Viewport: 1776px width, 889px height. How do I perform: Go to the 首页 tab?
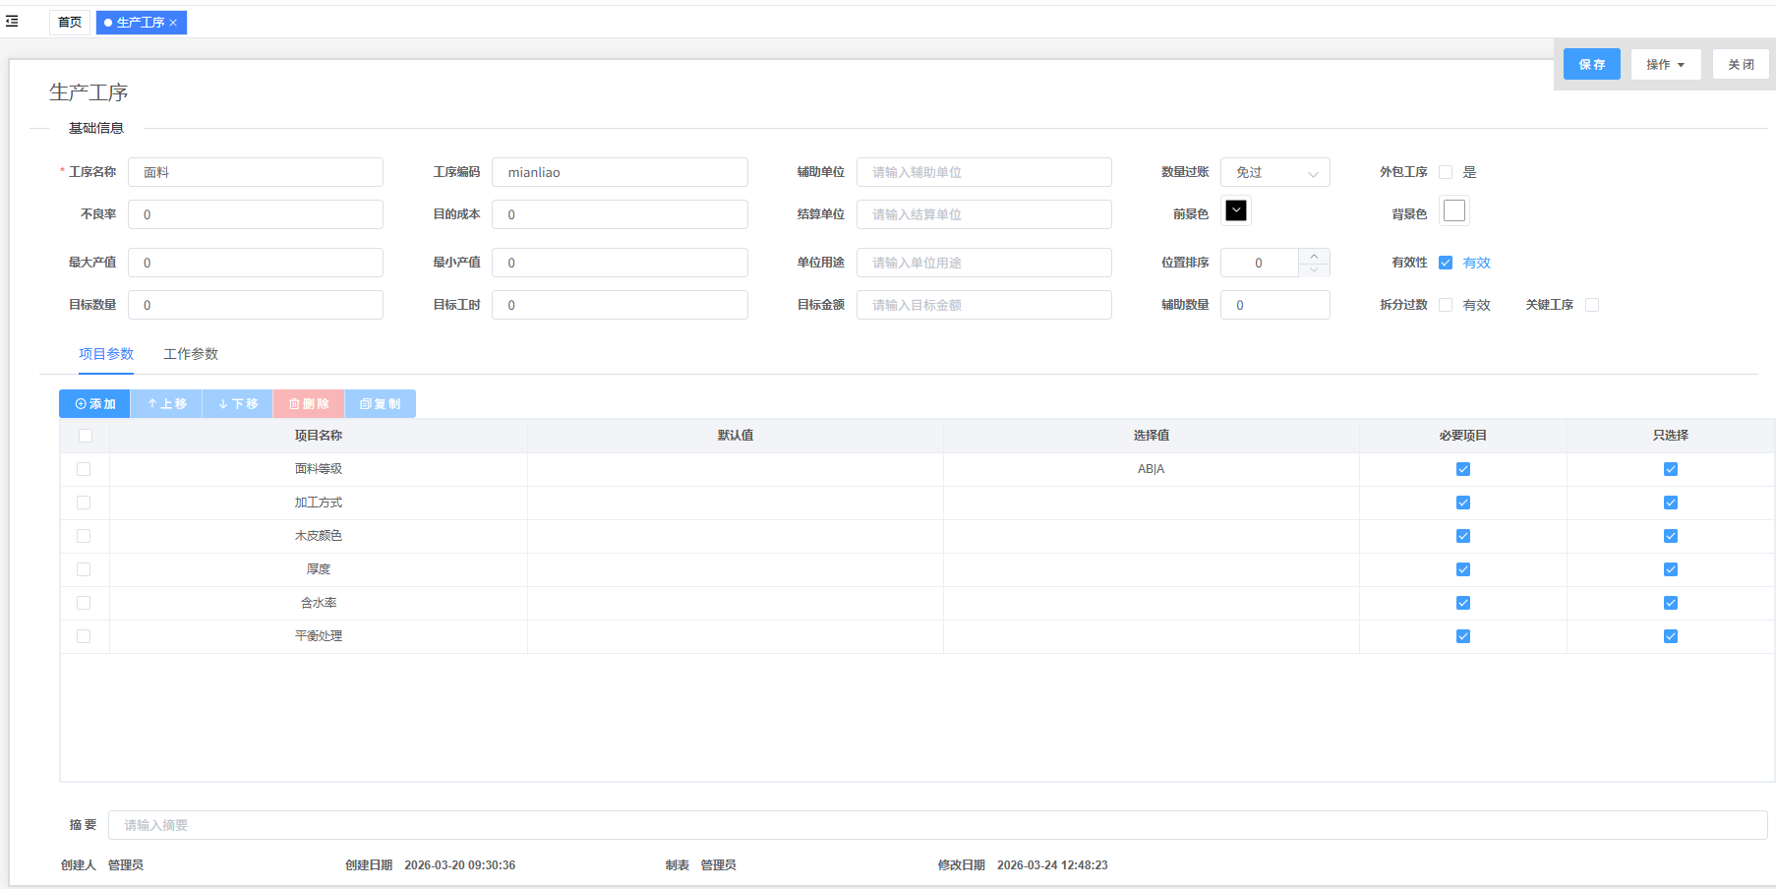click(70, 23)
